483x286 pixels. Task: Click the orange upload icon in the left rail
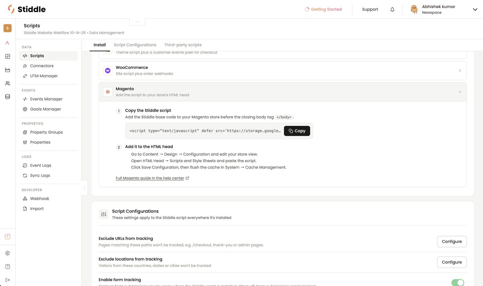click(x=8, y=237)
